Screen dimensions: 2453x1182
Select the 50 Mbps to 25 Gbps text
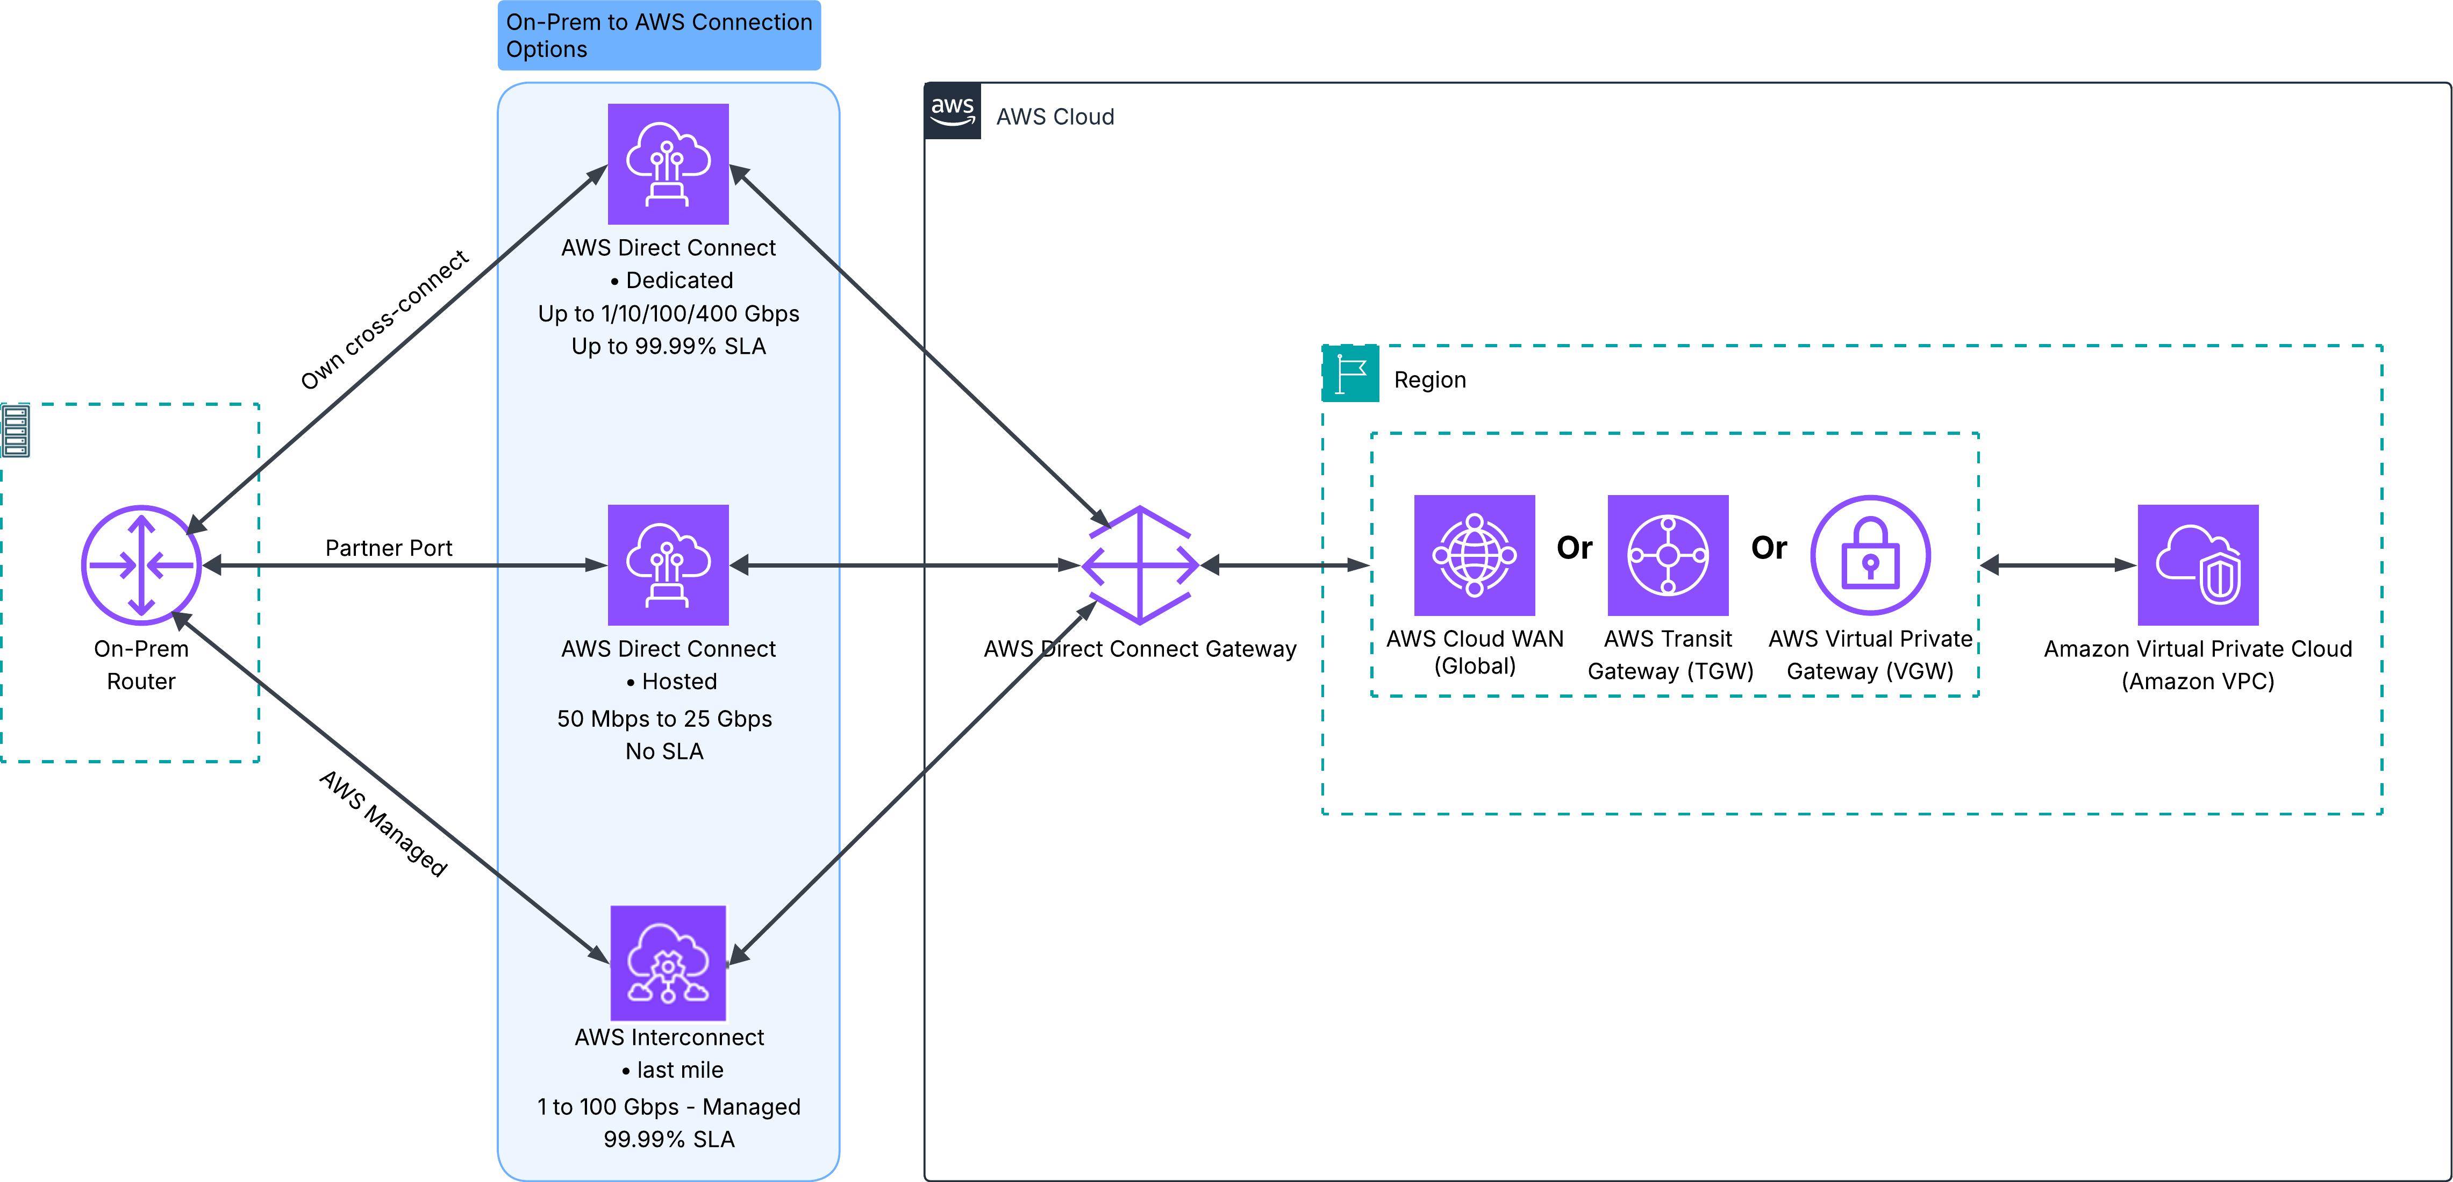(x=664, y=718)
